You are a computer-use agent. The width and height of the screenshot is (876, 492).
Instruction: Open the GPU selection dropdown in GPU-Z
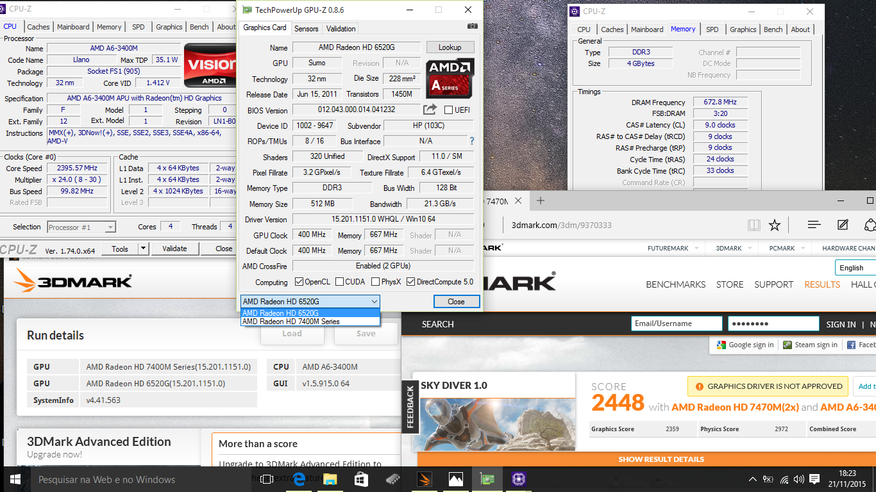310,301
